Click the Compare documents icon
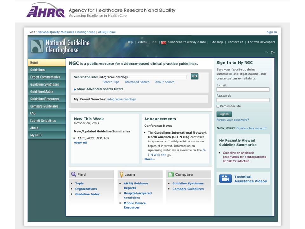Viewport: 305px width, 229px height. click(x=171, y=175)
